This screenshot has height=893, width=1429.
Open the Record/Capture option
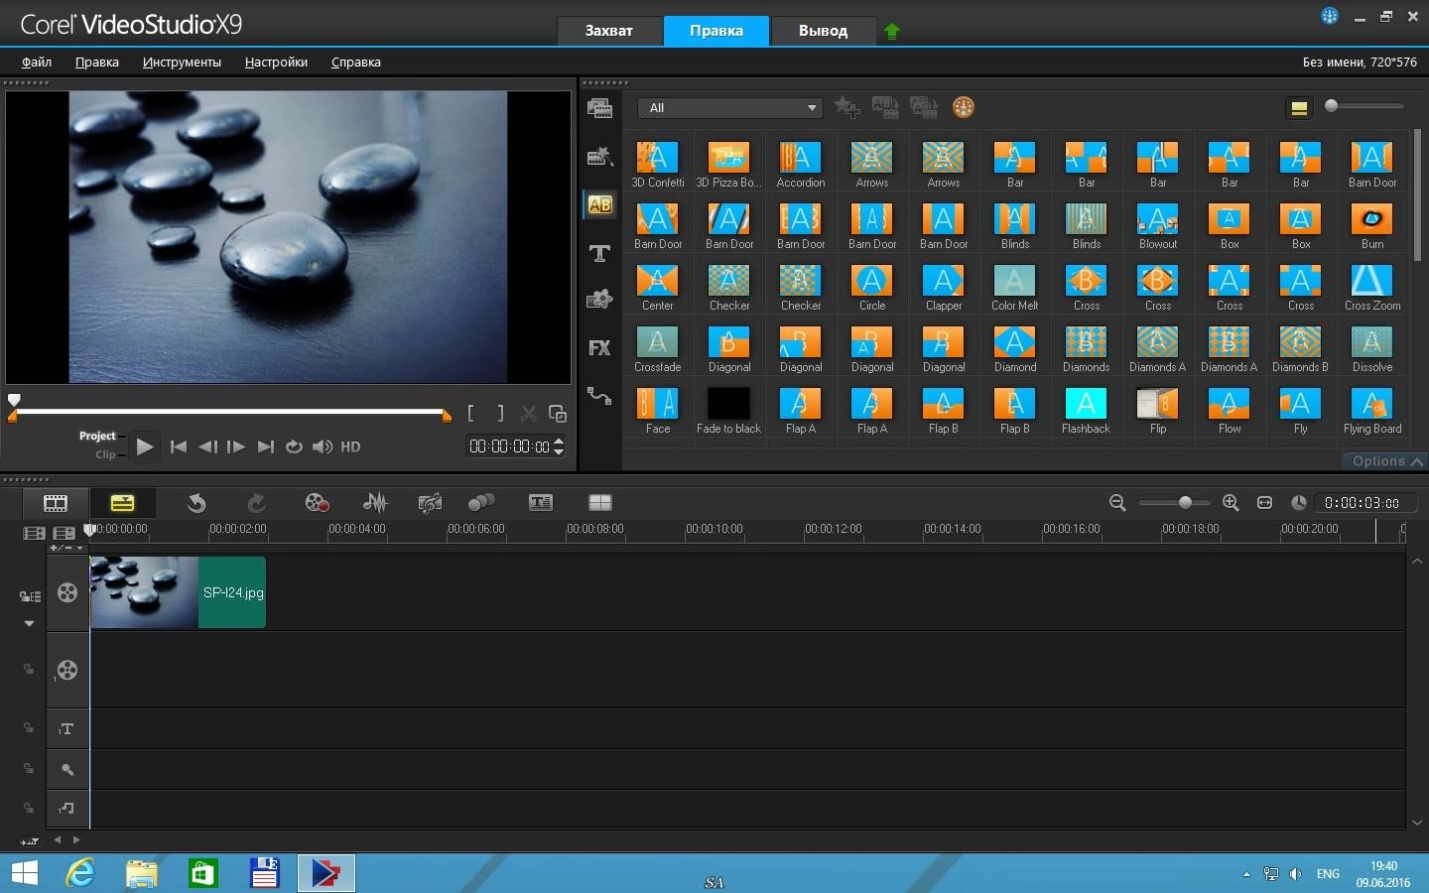pos(317,503)
